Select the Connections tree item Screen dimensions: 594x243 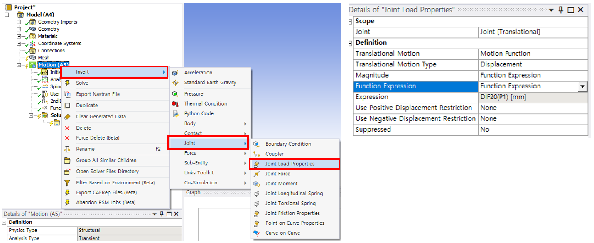(51, 51)
